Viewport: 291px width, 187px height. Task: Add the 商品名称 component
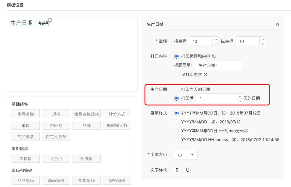(x=25, y=114)
